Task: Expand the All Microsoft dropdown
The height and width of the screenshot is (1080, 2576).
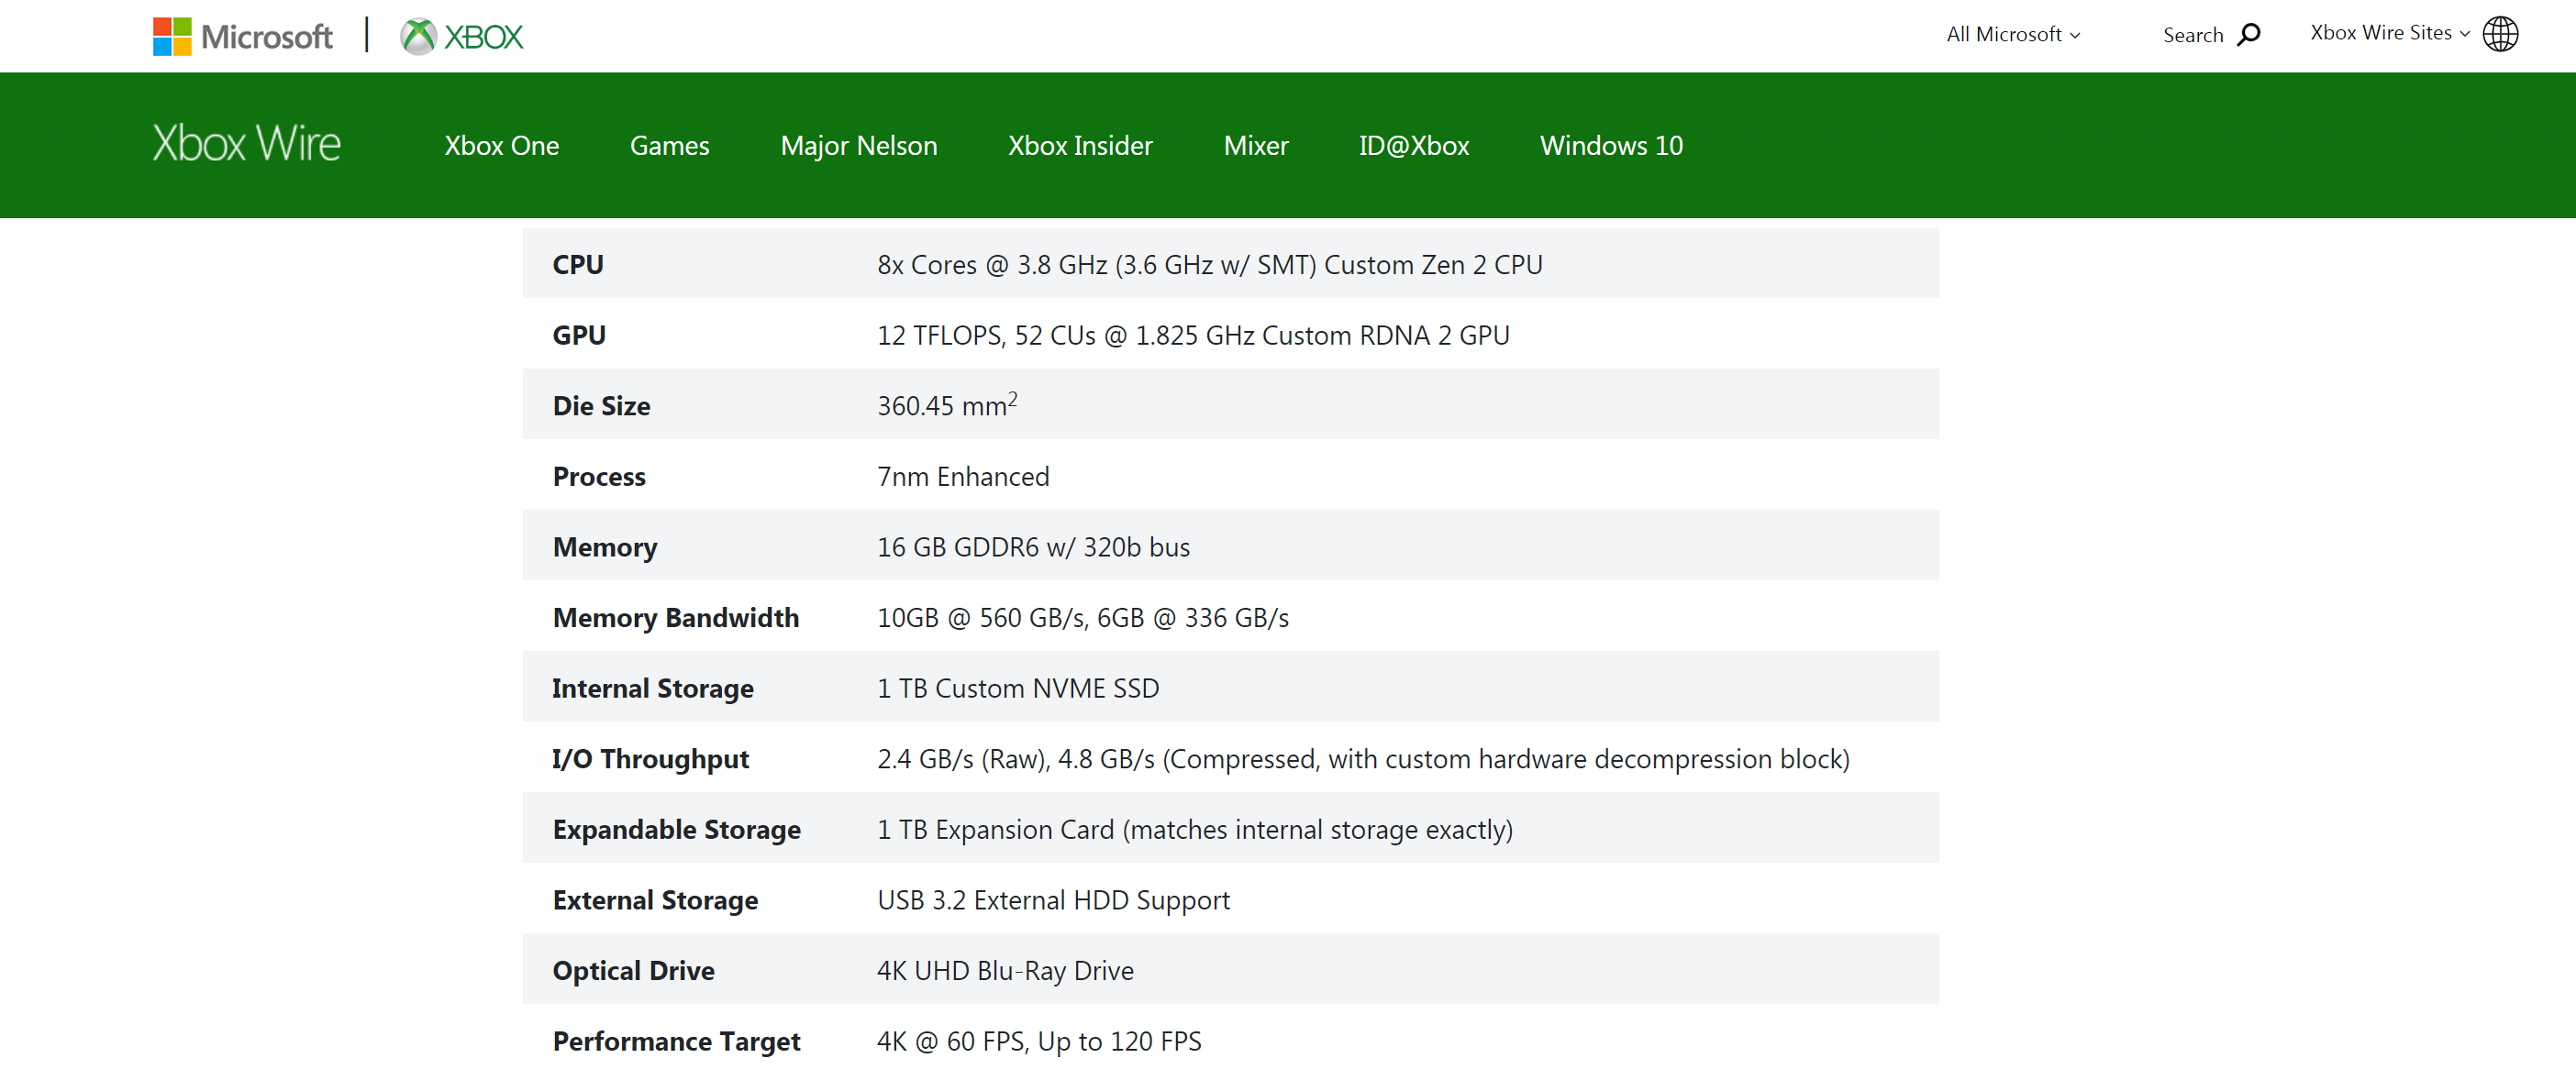Action: (2013, 35)
